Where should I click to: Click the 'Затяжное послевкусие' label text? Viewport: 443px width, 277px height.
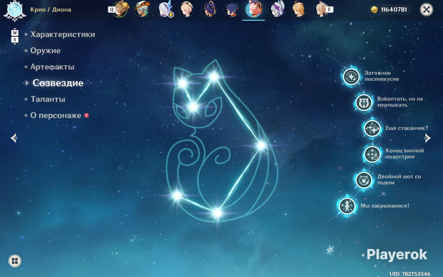382,76
